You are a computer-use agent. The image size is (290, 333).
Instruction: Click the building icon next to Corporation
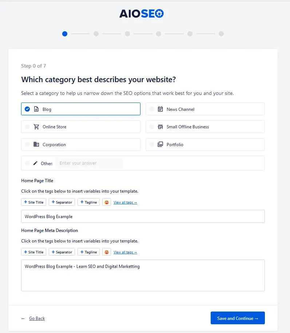36,144
